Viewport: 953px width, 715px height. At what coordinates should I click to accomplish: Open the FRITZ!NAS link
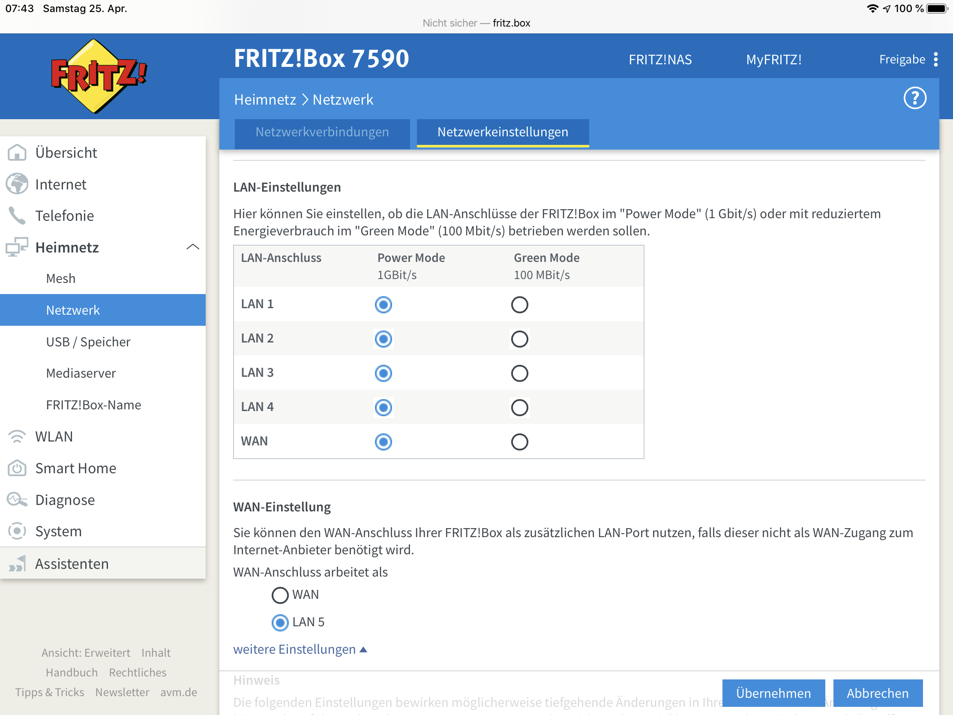tap(660, 60)
